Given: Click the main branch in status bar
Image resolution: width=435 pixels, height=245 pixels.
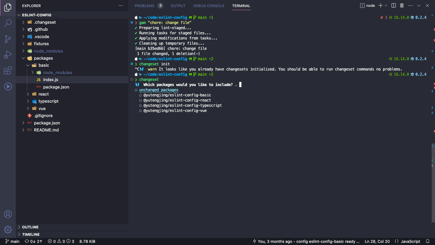Looking at the screenshot, I should [13, 241].
